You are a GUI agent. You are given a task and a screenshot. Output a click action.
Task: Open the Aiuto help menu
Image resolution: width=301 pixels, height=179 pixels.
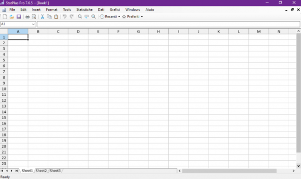pos(150,10)
